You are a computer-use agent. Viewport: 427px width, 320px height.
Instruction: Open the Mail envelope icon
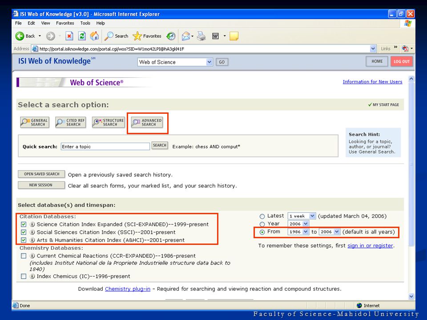click(186, 36)
